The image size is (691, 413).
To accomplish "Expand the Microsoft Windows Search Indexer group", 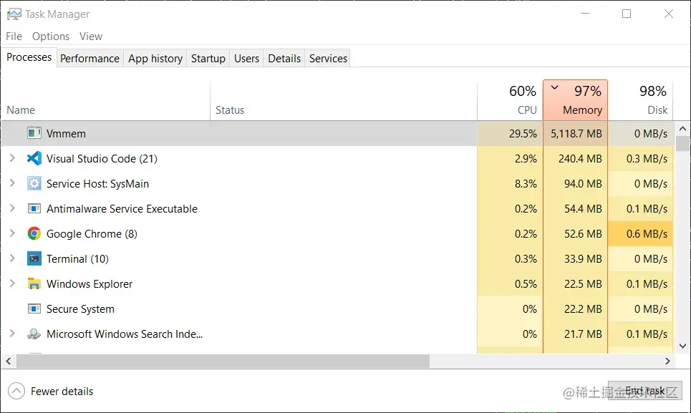I will pos(12,334).
